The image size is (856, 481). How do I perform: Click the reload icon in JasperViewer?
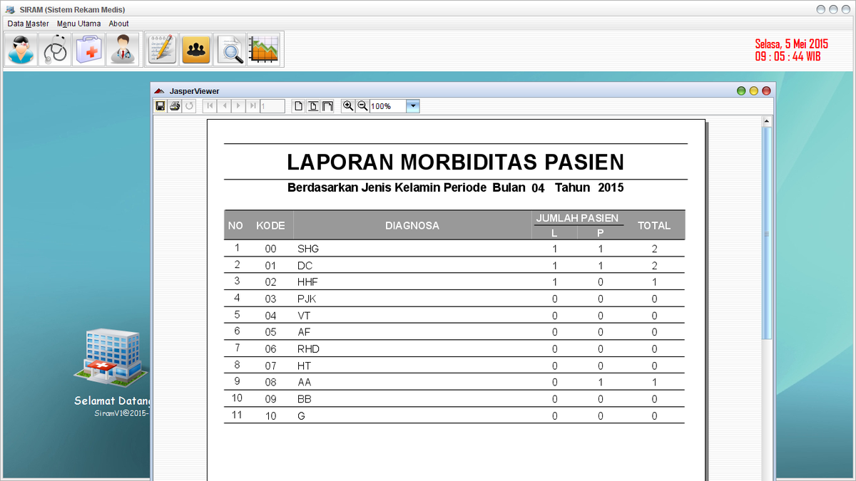[189, 106]
